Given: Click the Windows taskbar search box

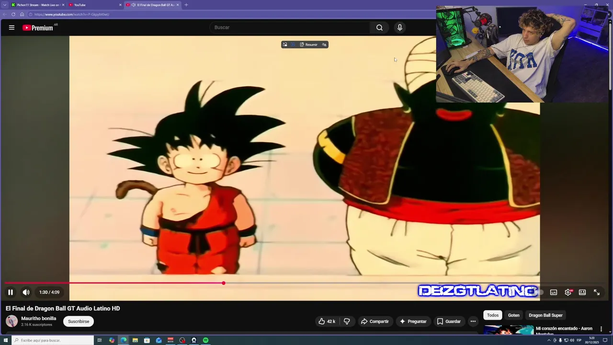Looking at the screenshot, I should click(53, 340).
